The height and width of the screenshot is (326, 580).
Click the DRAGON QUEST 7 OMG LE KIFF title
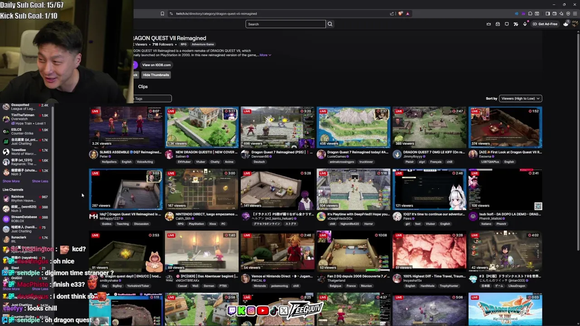point(434,152)
